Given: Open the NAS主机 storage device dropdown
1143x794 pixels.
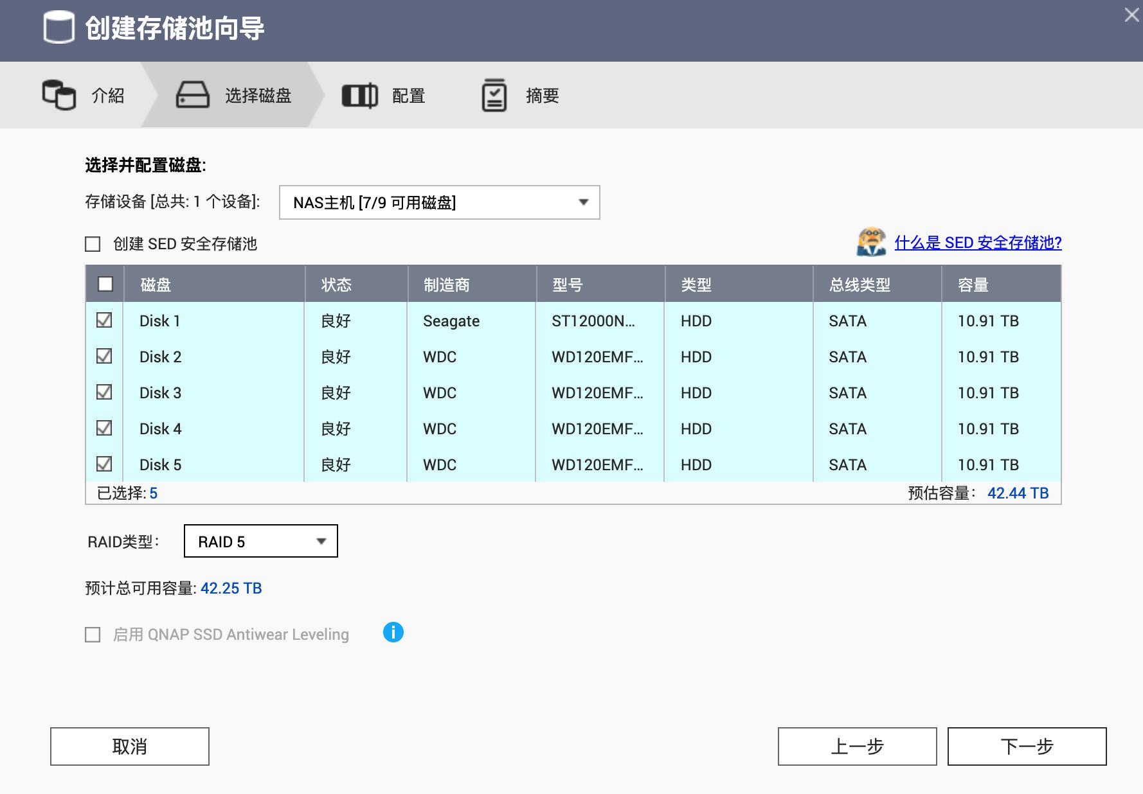Looking at the screenshot, I should point(439,202).
